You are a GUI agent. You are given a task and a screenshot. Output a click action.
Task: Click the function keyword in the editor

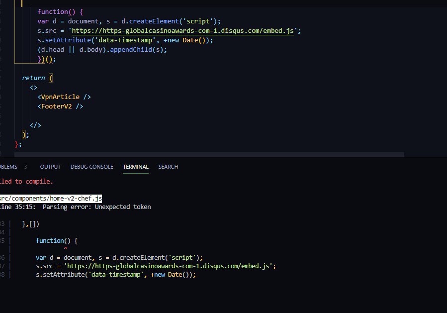click(53, 11)
